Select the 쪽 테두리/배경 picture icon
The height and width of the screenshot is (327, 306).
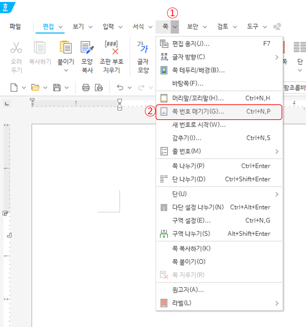point(164,70)
